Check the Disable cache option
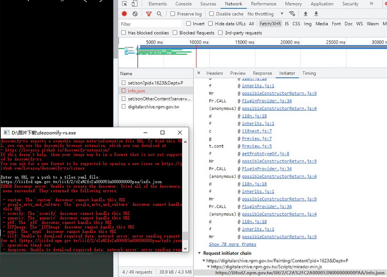The height and width of the screenshot is (277, 387). point(212,14)
